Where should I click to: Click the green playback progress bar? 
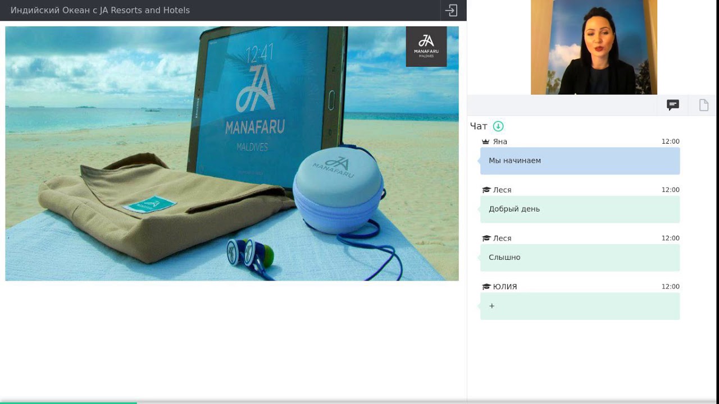pyautogui.click(x=68, y=402)
